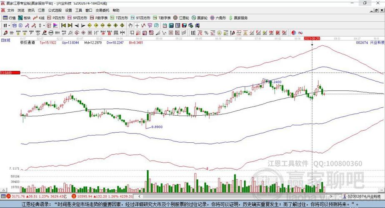385x208 pixels.
Task: Click the calculator icon in toolbar
Action: pyautogui.click(x=171, y=25)
